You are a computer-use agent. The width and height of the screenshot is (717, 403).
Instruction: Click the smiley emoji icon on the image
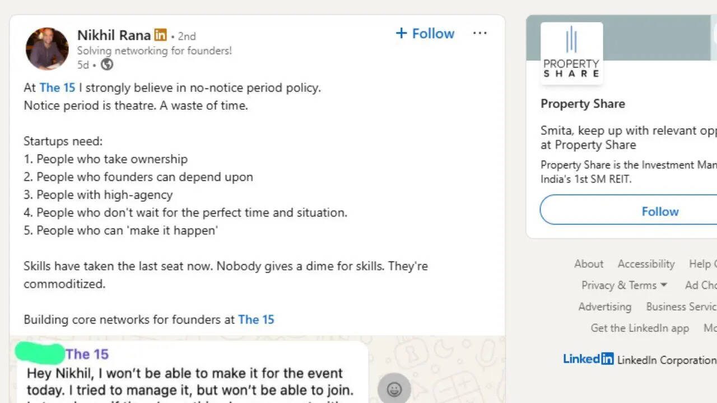pos(394,388)
